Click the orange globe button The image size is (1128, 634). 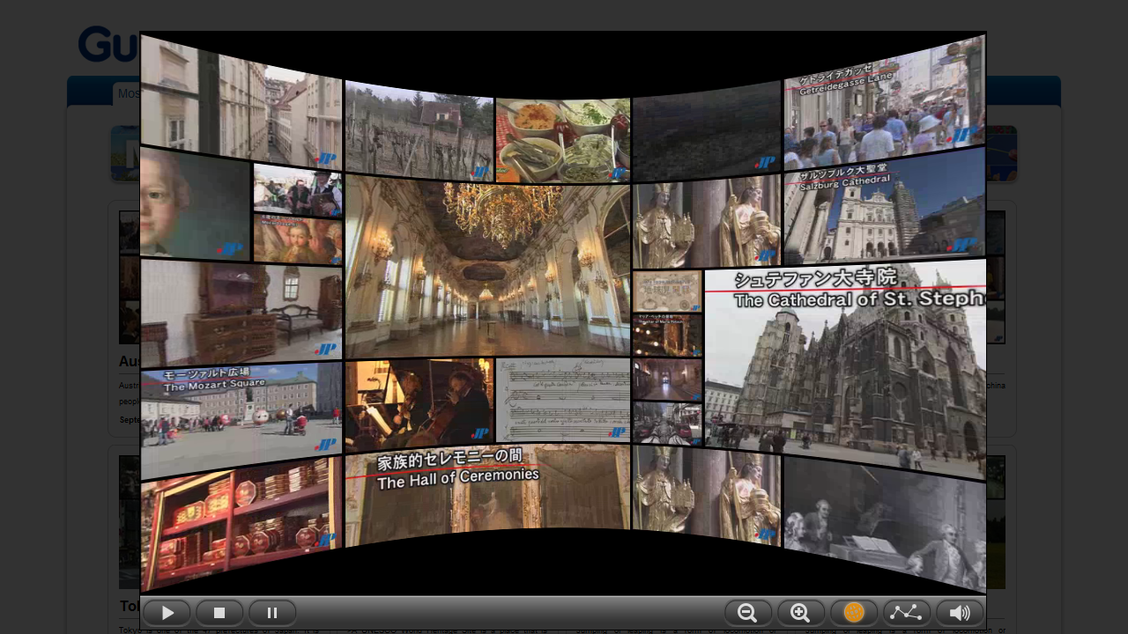point(854,613)
